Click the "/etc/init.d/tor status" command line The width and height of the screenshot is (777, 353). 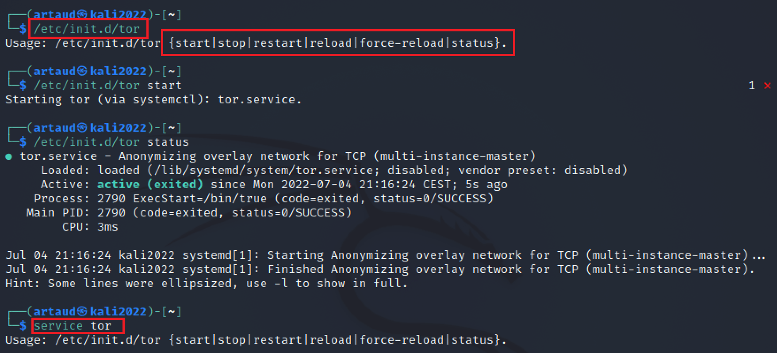[x=111, y=142]
